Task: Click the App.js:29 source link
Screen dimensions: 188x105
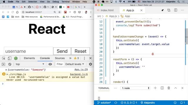Action: [x=81, y=69]
